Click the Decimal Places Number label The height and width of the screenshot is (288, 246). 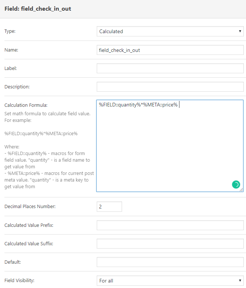[x=30, y=207]
